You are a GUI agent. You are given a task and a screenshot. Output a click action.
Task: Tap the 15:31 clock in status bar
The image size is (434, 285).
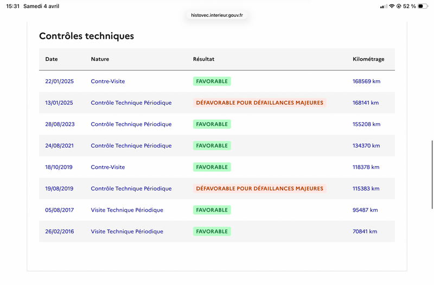(x=12, y=6)
